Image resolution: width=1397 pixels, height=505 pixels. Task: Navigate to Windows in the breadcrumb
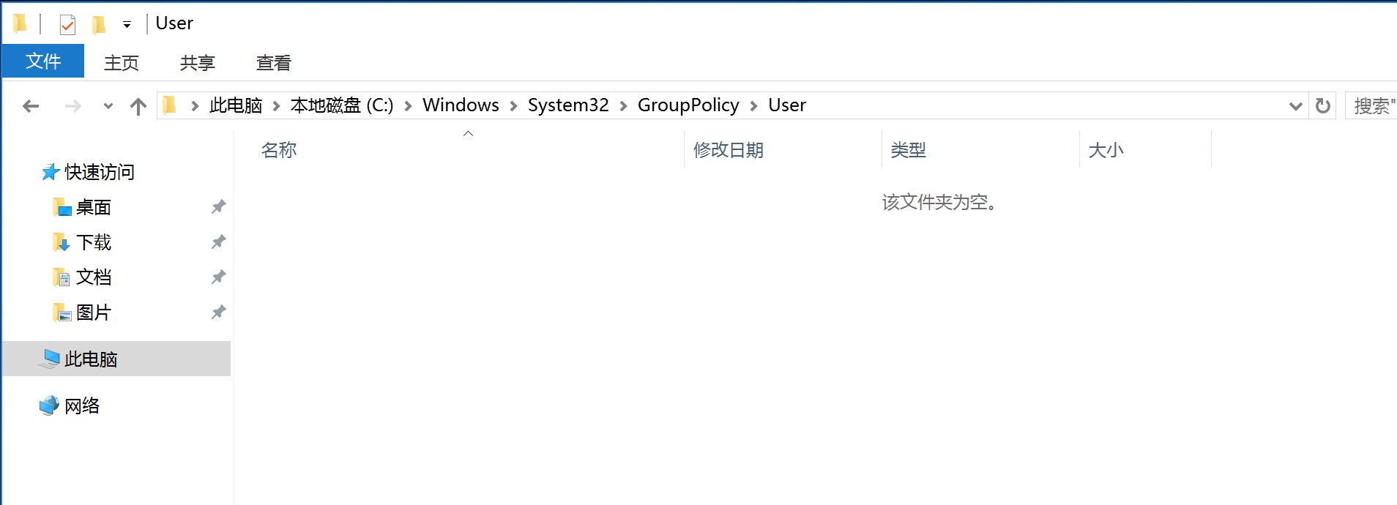pos(461,105)
